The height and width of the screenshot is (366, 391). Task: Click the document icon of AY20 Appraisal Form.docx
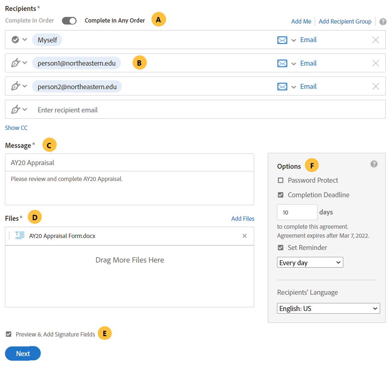(20, 235)
